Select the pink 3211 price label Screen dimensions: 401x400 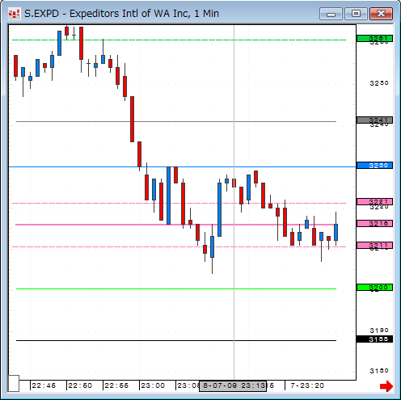(374, 245)
